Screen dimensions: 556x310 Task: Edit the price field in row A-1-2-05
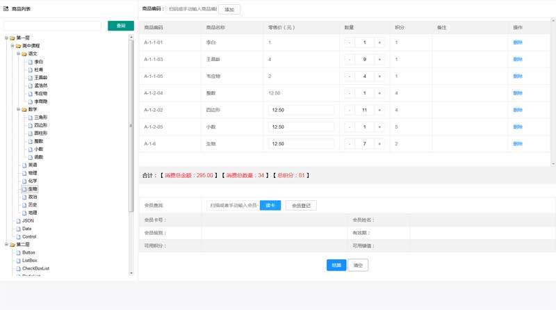pos(301,127)
